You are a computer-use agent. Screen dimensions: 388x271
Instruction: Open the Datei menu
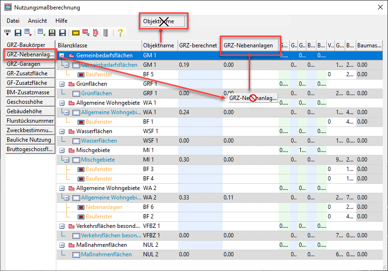pos(13,21)
